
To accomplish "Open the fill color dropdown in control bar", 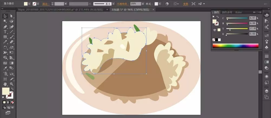I will (29, 4).
